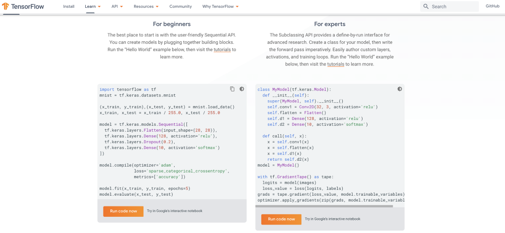The height and width of the screenshot is (233, 505).
Task: Click the For beginners heading
Action: [x=172, y=24]
